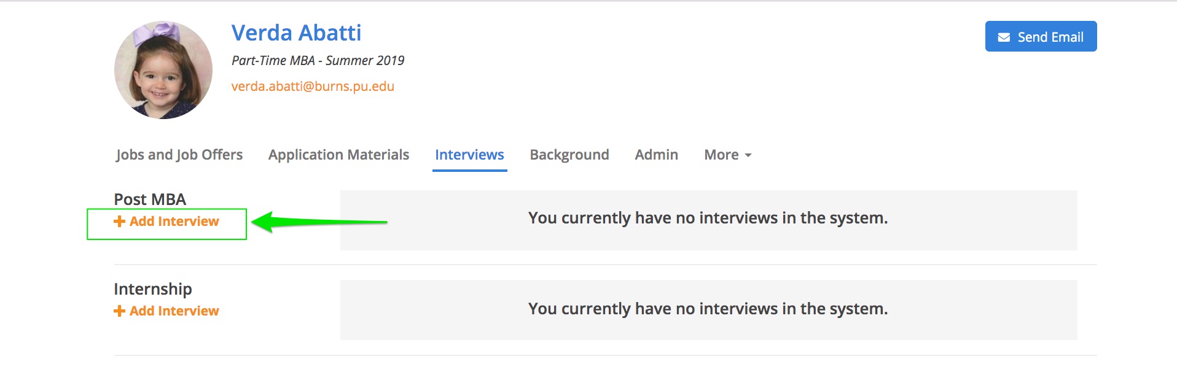Click the plus icon under Post MBA
Screen dimensions: 1177x372
click(119, 222)
